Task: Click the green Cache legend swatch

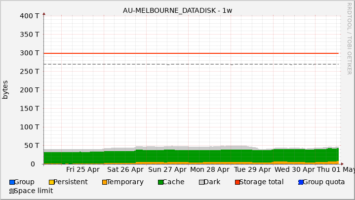Action: (160, 182)
